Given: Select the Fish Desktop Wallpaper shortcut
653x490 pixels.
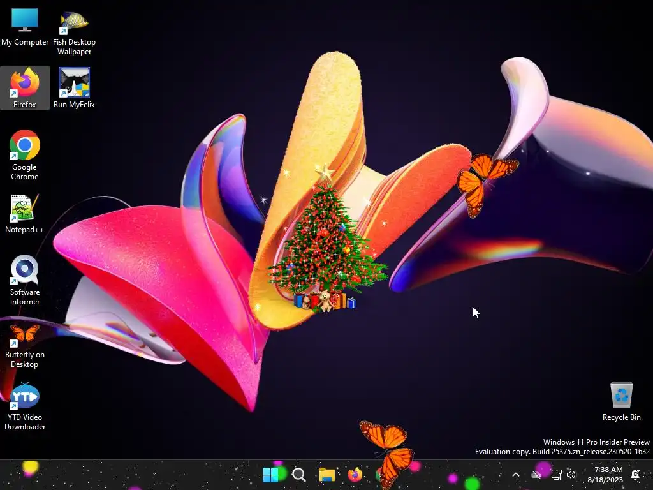Looking at the screenshot, I should [74, 31].
